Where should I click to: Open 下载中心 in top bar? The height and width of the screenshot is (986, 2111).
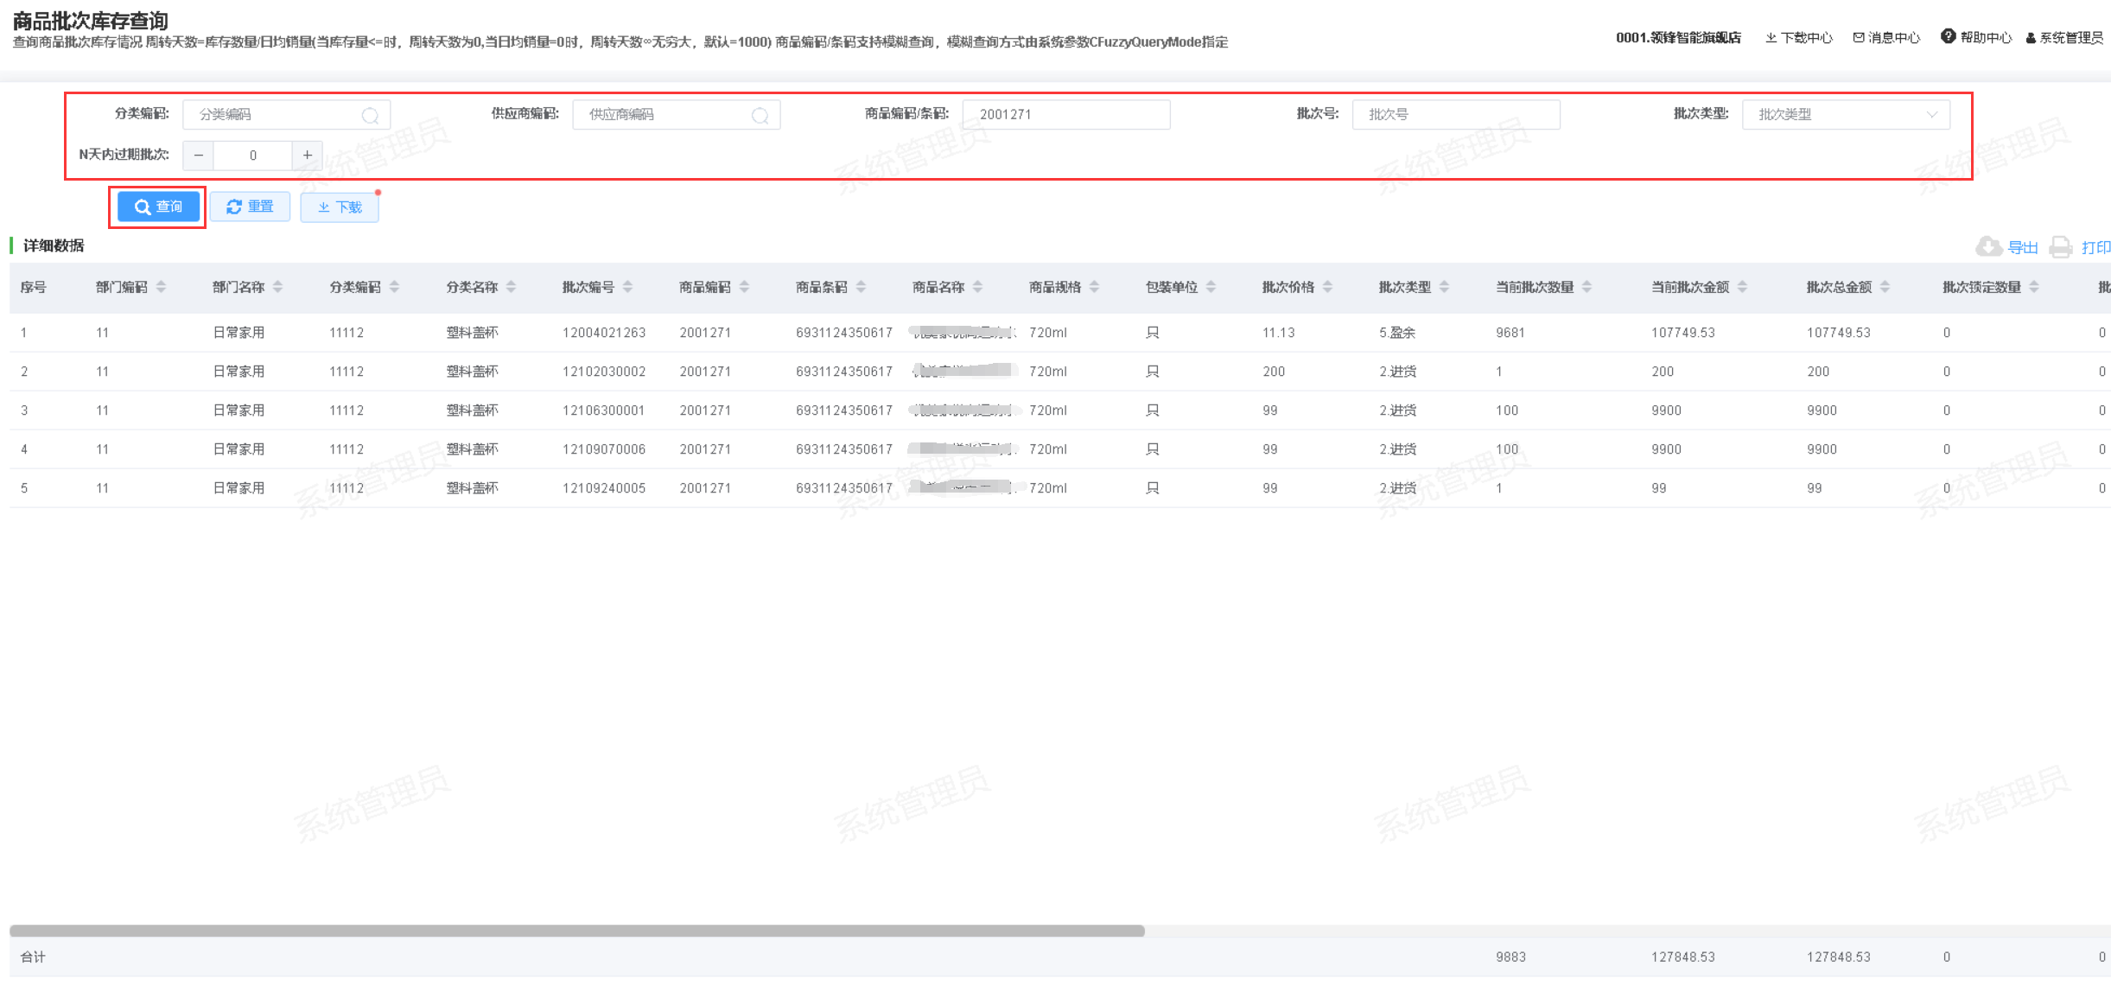[x=1799, y=37]
